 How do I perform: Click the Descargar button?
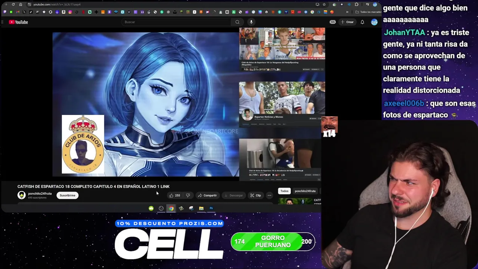coord(233,195)
